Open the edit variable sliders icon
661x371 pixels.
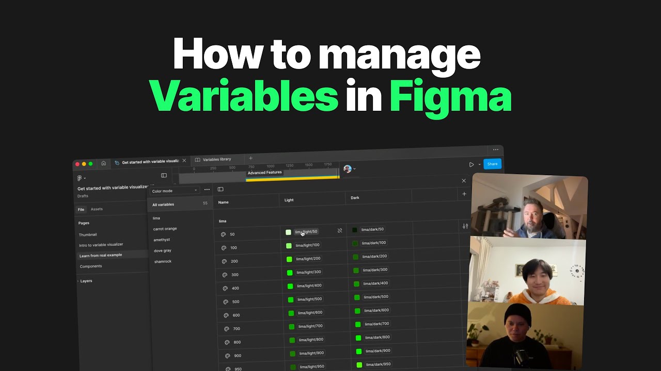[x=465, y=226]
